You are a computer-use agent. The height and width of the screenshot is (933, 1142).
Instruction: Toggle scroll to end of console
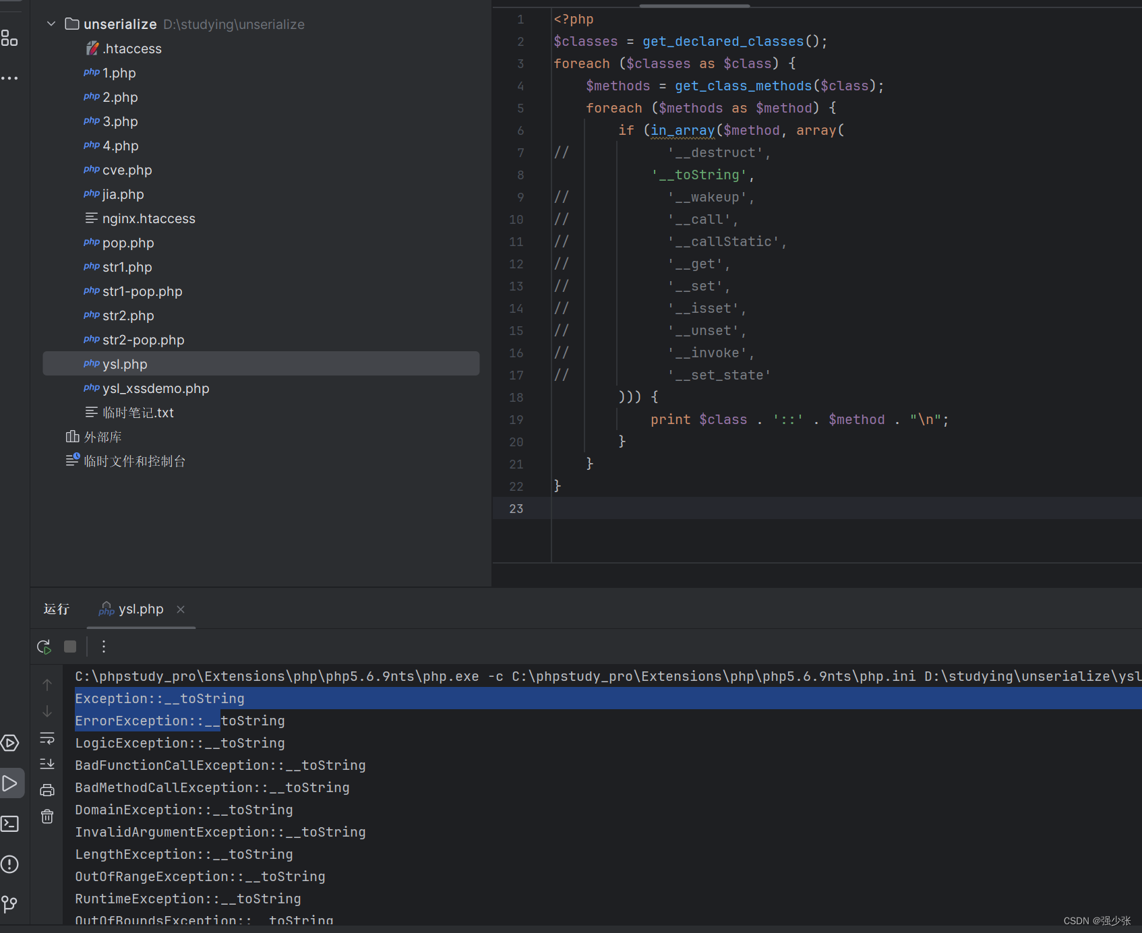[47, 764]
